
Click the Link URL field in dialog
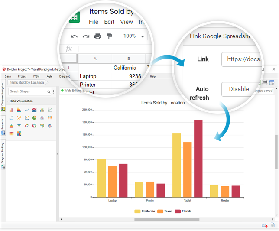click(242, 59)
